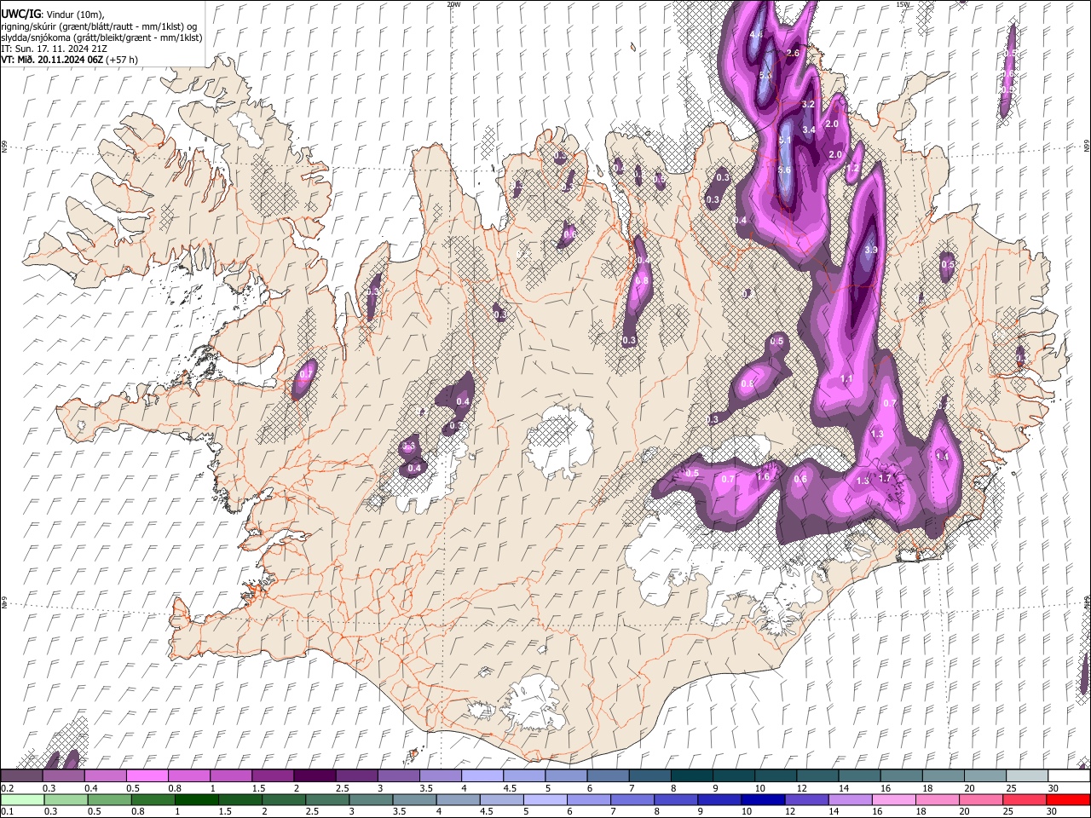Click the 3.9 precipitation value on the map
The image size is (1091, 818).
(870, 250)
